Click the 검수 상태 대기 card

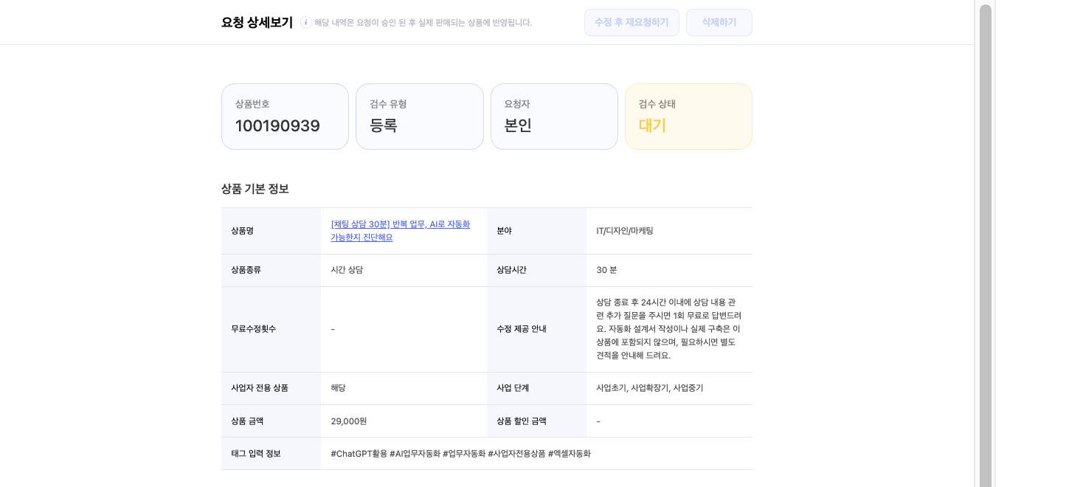coord(688,117)
